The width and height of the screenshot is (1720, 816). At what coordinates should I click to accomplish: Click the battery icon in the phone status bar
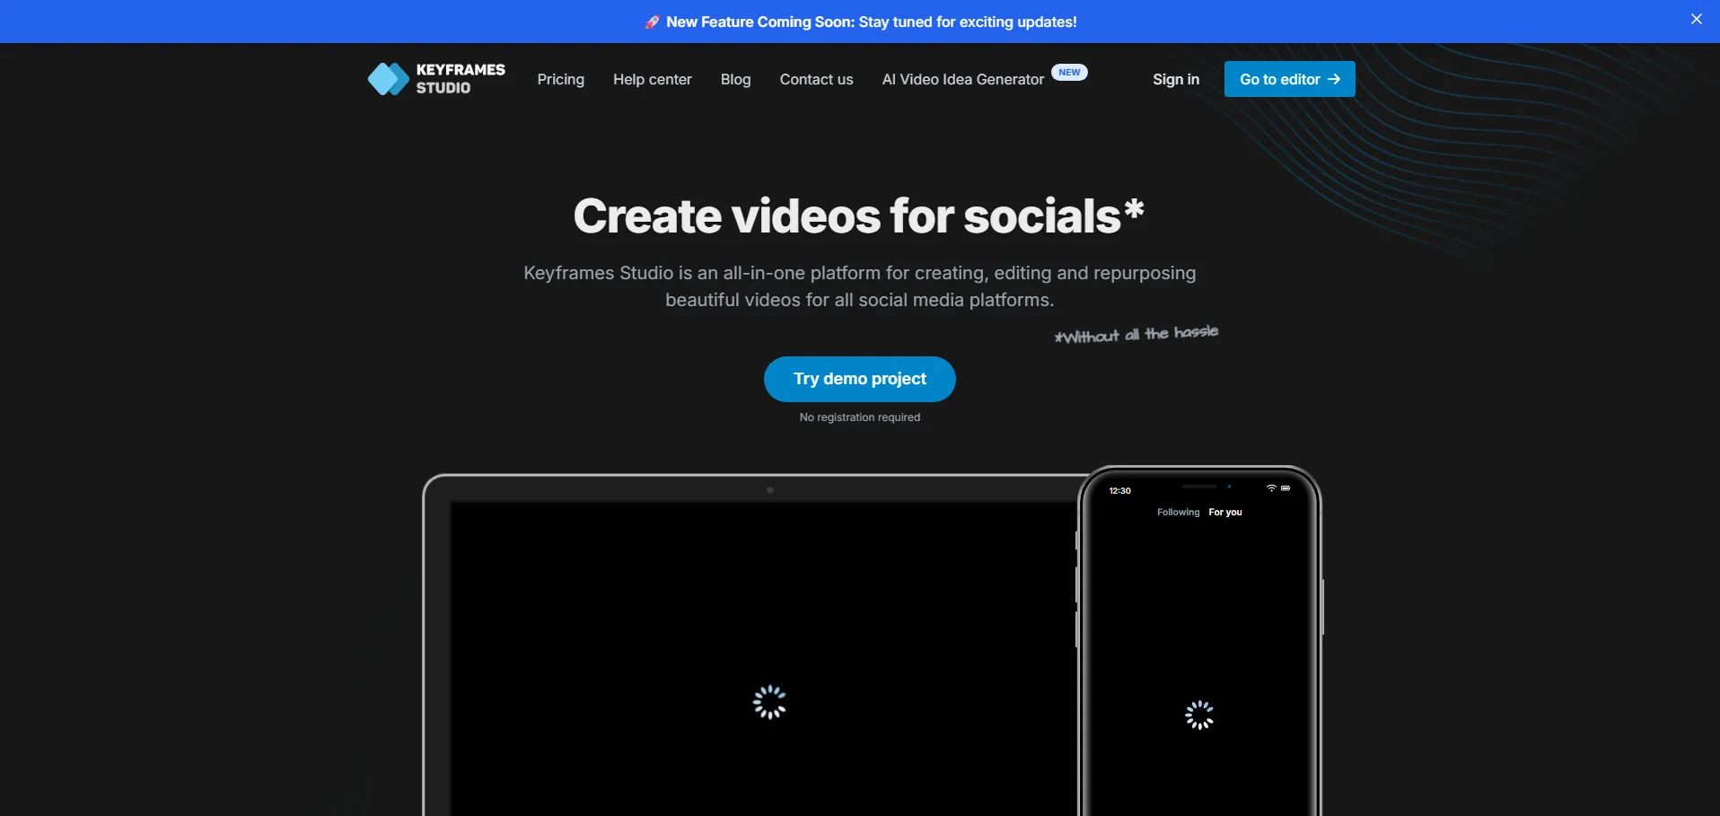pyautogui.click(x=1286, y=488)
